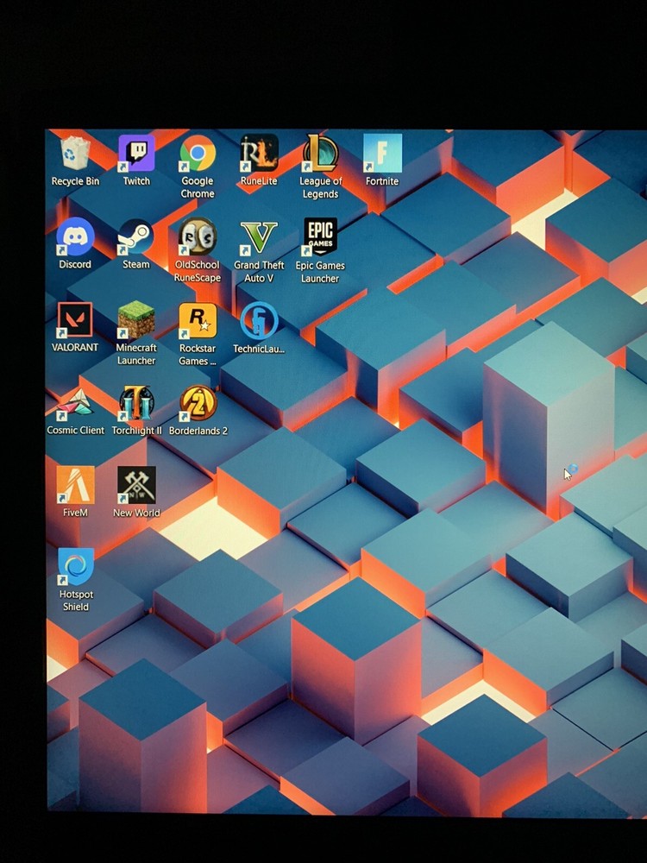Viewport: 647px width, 863px height.
Task: Click the Rockstar Games launcher icon
Action: (x=198, y=320)
